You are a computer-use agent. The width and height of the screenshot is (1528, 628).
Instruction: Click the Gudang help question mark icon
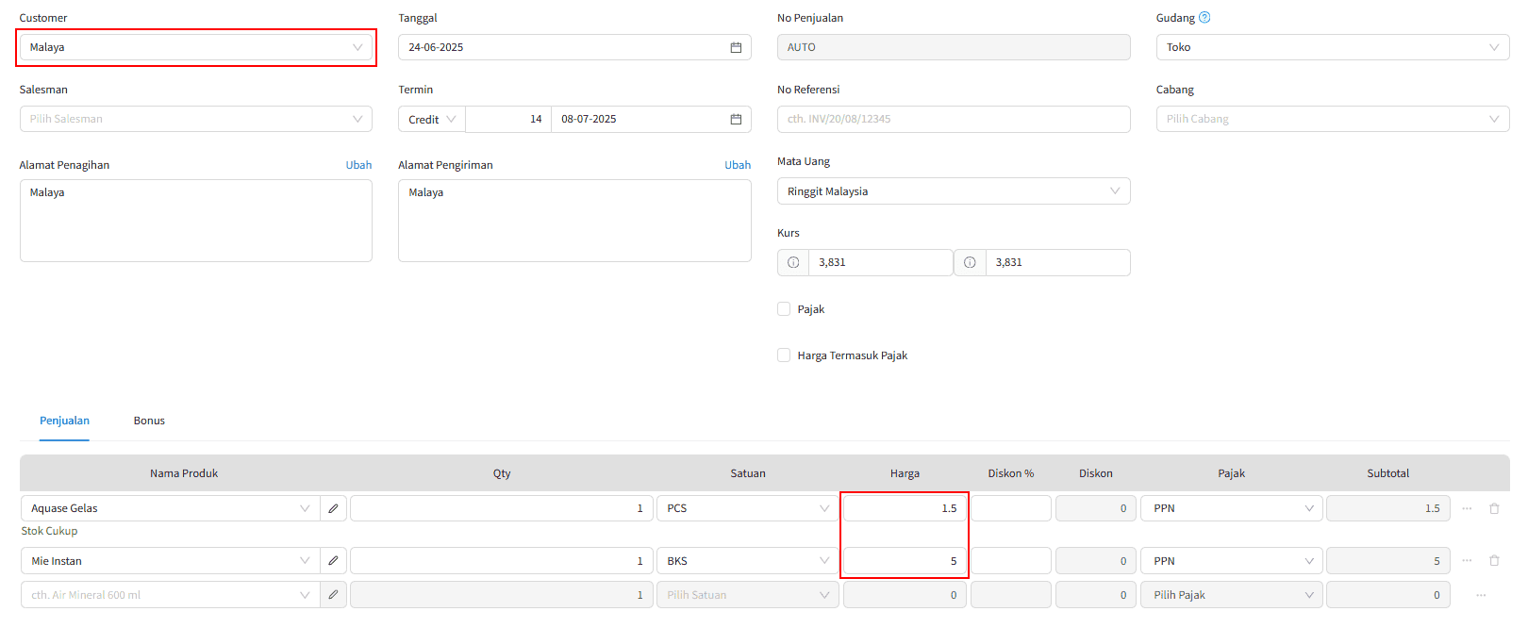pos(1204,18)
